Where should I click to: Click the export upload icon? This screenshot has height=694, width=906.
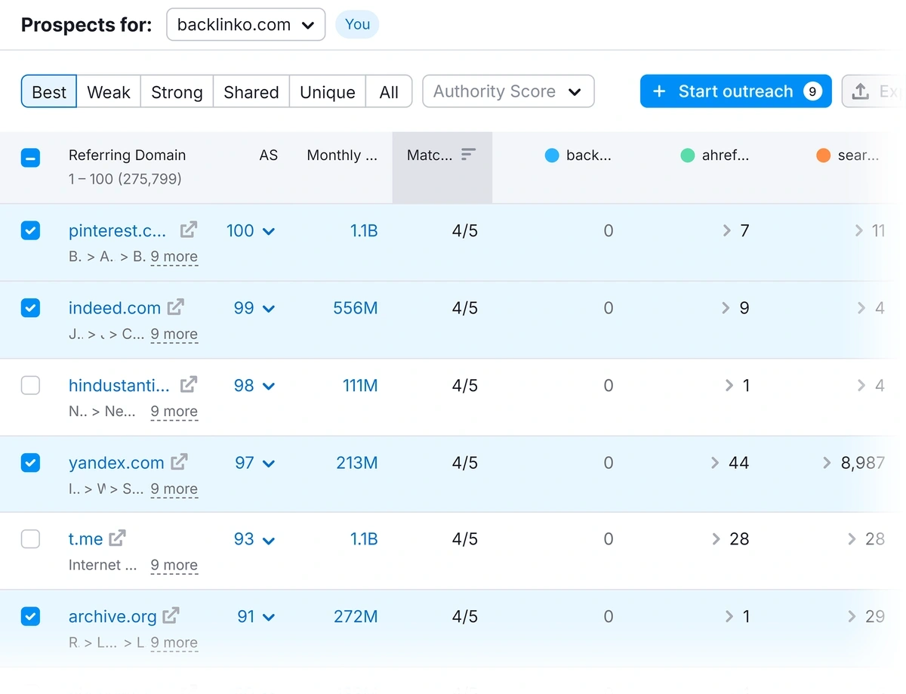pos(860,91)
